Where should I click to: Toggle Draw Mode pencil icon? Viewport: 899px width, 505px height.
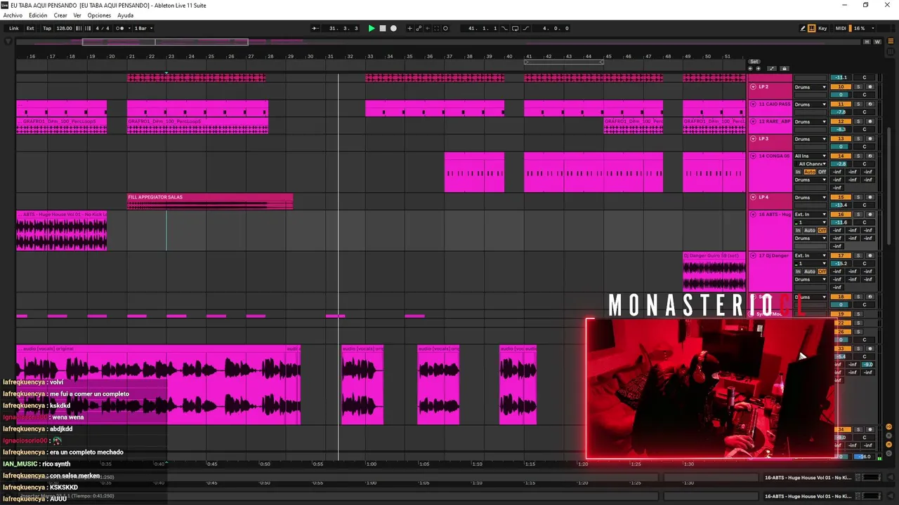point(803,28)
